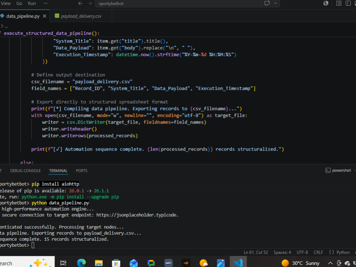Image resolution: width=356 pixels, height=267 pixels.
Task: Click the Ln 61, Col 52 status item
Action: (x=256, y=252)
